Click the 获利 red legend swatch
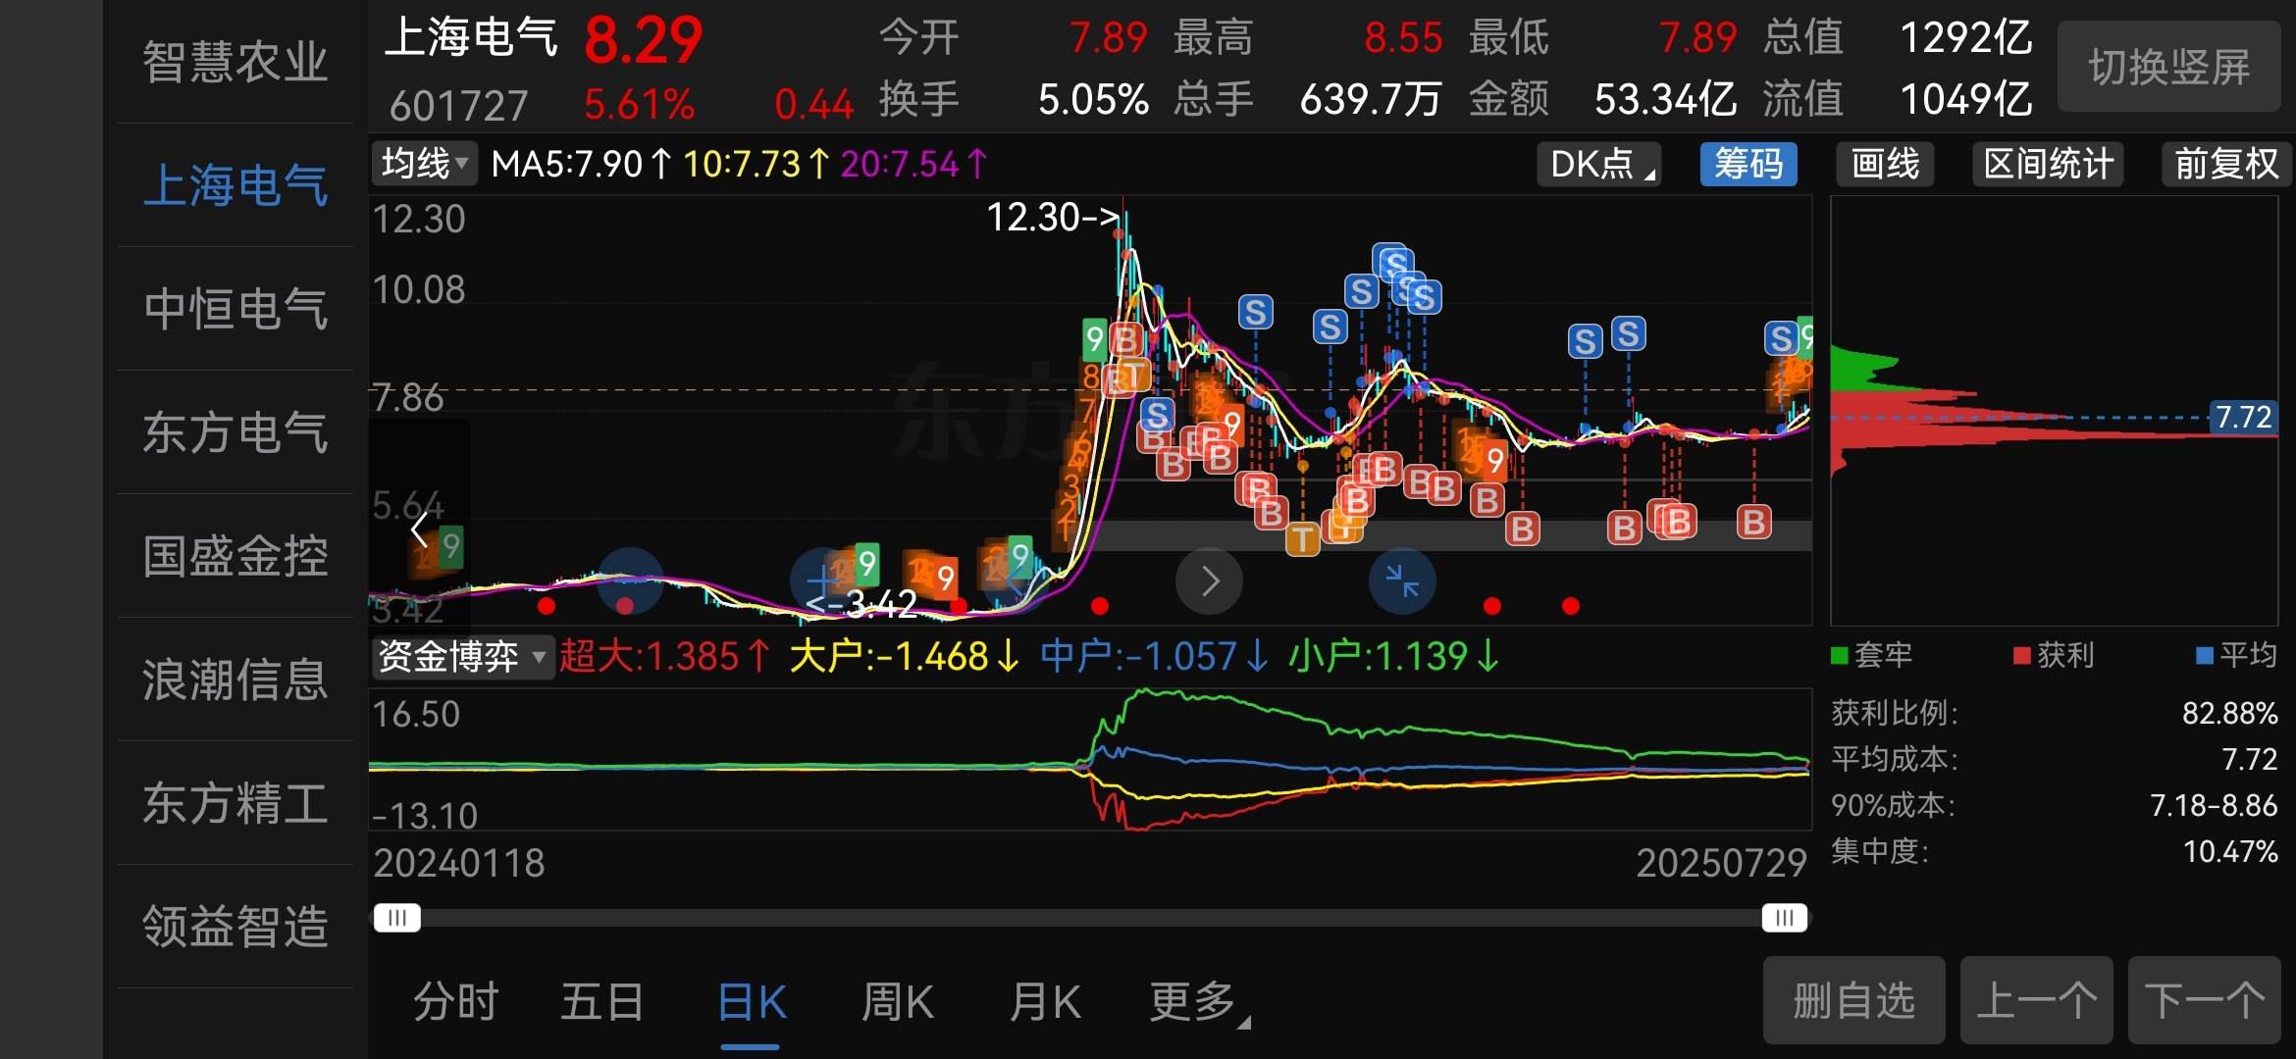2296x1059 pixels. [2021, 656]
